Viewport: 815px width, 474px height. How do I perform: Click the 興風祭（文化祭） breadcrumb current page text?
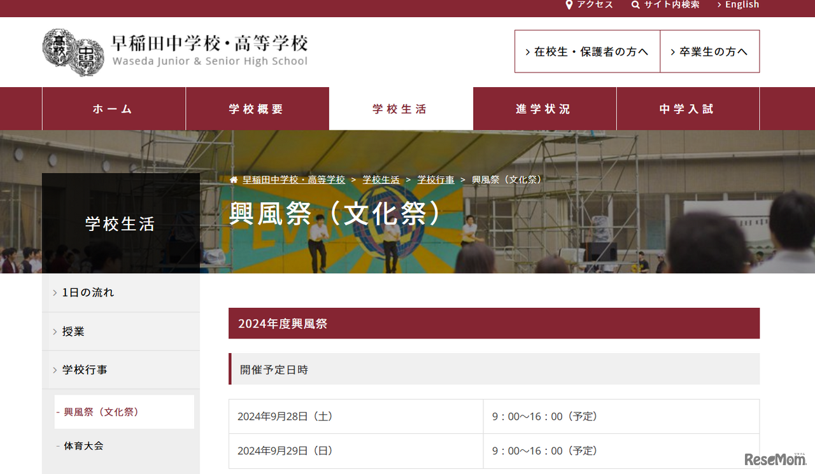click(508, 180)
